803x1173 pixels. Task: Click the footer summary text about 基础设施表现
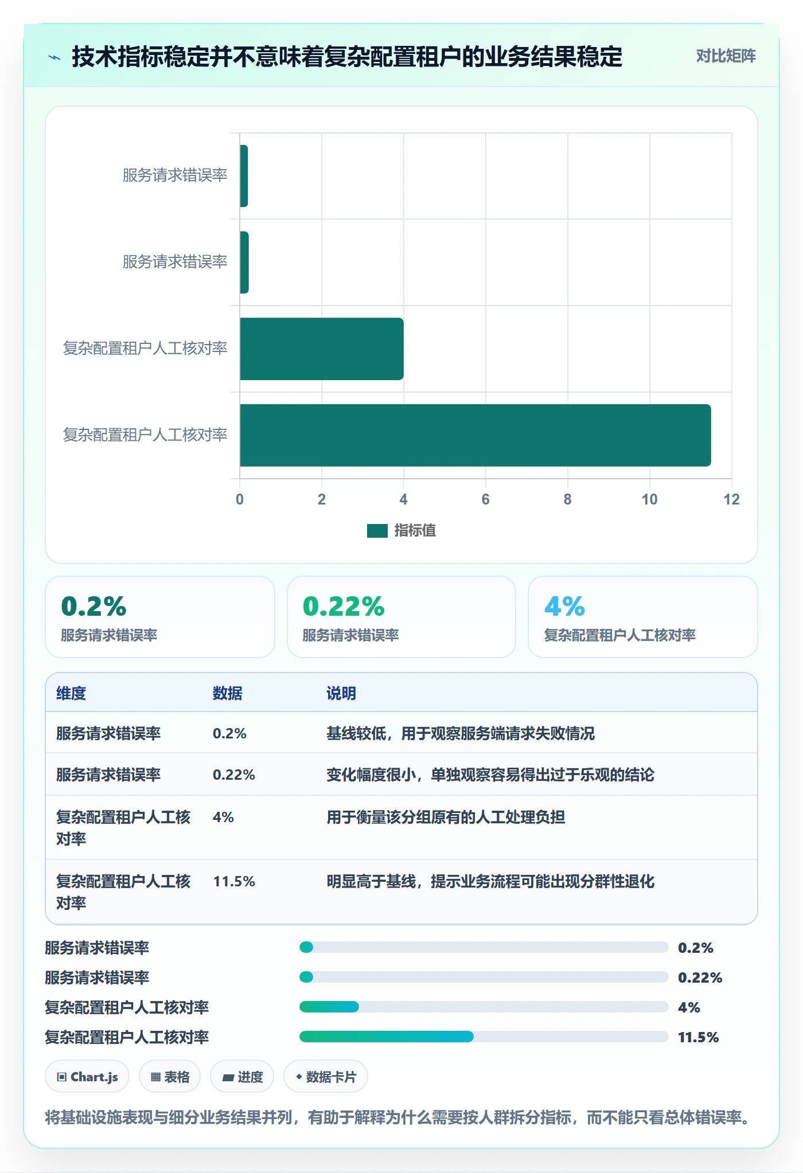click(399, 1117)
